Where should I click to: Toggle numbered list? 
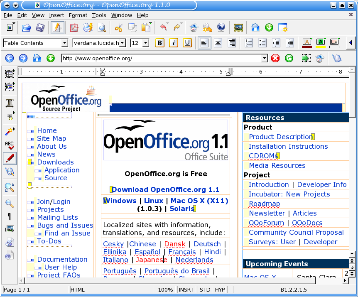[x=249, y=43]
